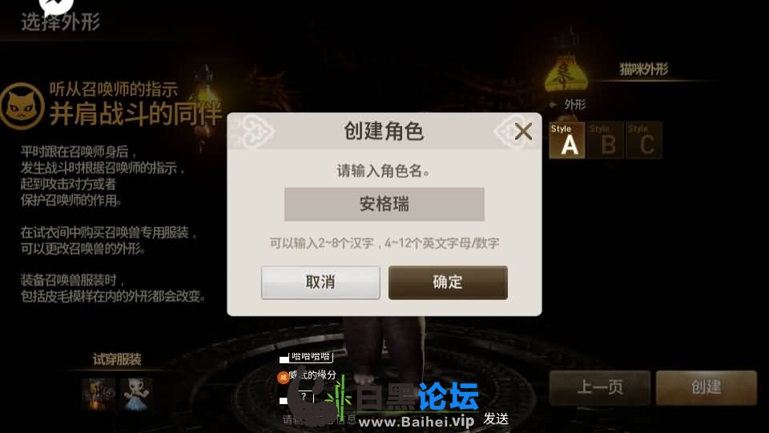
Task: Close the 创建角色 dialog with X
Action: tap(523, 132)
